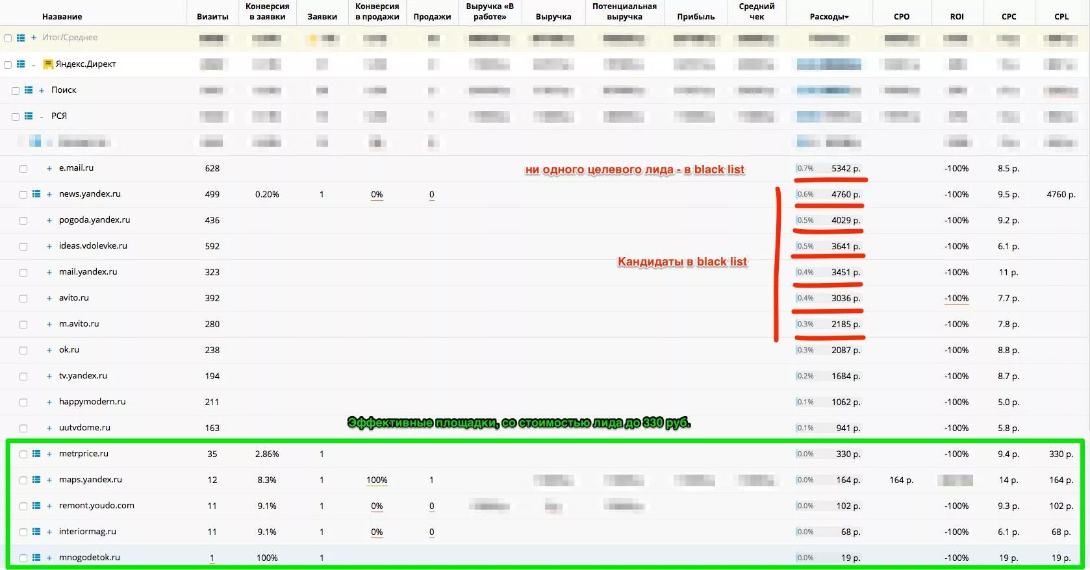1090x570 pixels.
Task: Expand the ideas.vdolevke.ru row
Action: click(49, 246)
